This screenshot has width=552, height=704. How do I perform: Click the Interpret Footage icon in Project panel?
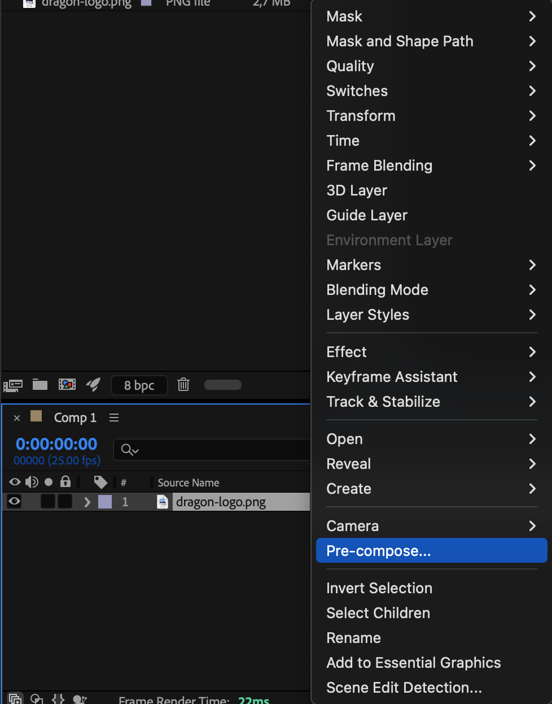pyautogui.click(x=12, y=385)
